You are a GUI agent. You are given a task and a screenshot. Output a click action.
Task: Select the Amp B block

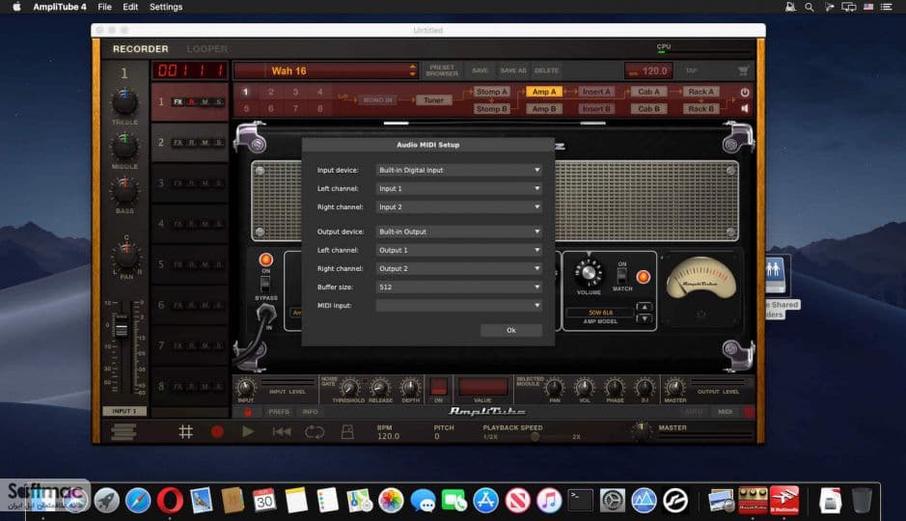544,109
